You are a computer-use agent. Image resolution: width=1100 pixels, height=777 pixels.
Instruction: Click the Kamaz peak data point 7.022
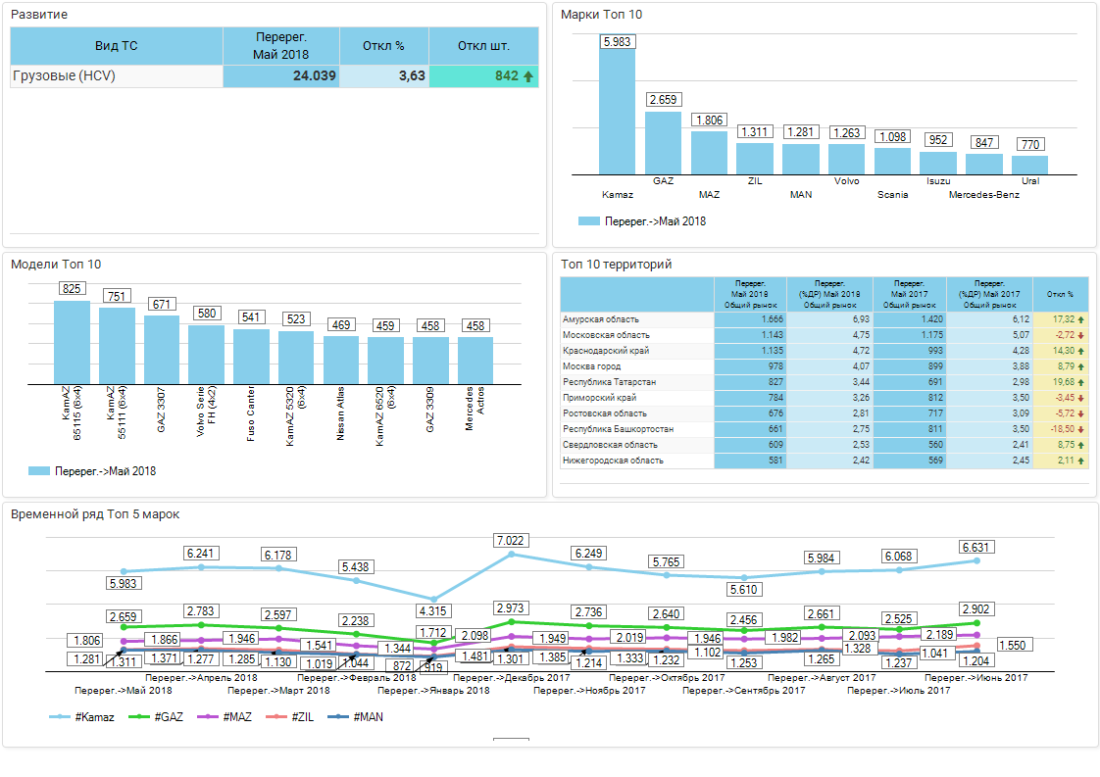(512, 555)
